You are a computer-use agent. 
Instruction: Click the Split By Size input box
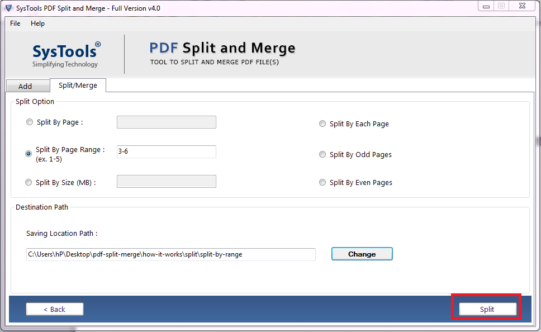tap(167, 182)
